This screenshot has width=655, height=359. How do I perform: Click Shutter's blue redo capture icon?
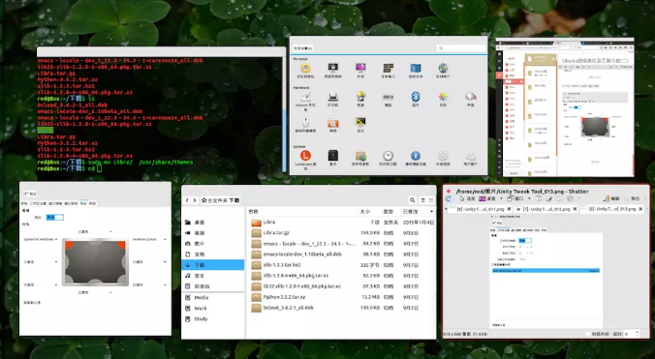(449, 199)
